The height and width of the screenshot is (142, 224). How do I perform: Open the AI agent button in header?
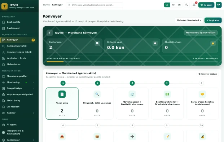click(206, 5)
